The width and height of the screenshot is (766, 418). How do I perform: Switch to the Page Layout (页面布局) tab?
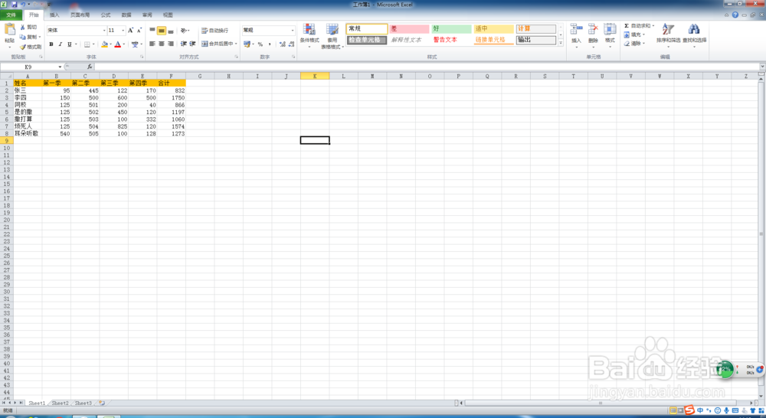80,15
